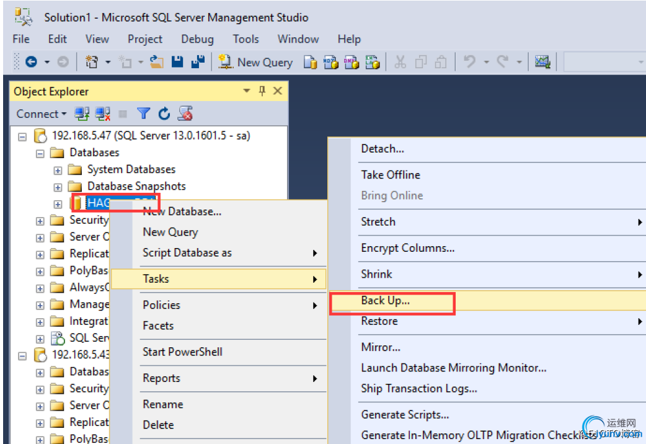Click the Save All icon
The height and width of the screenshot is (444, 646).
(198, 62)
